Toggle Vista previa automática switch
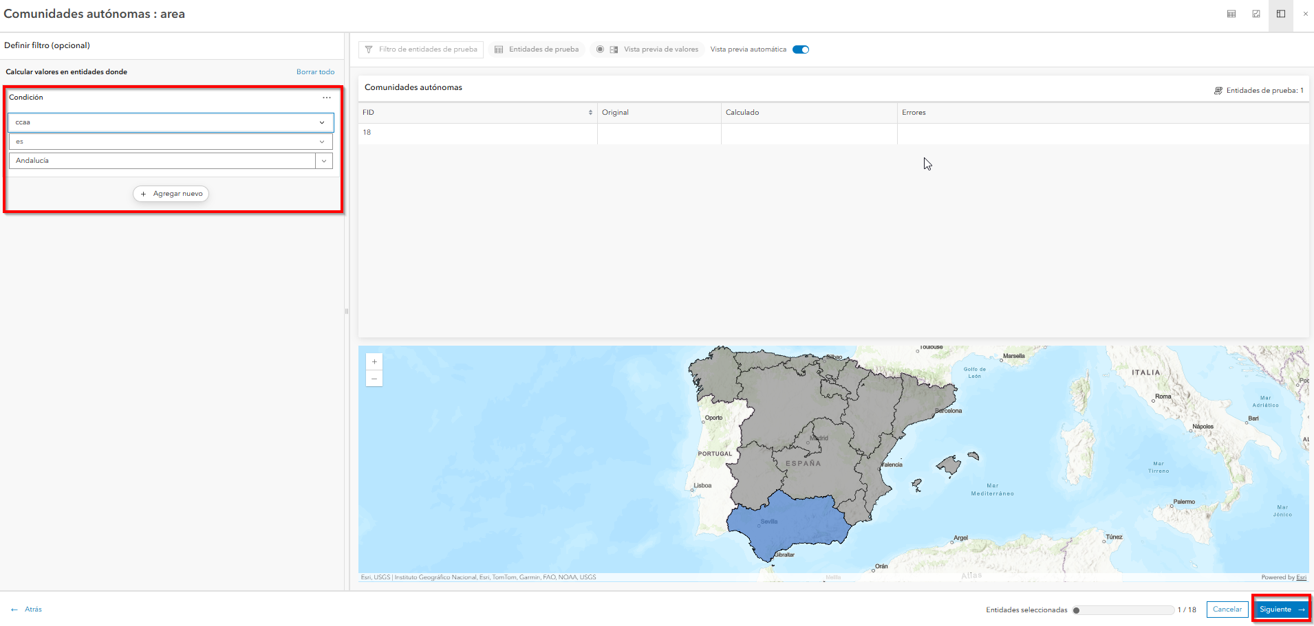The image size is (1314, 626). (801, 49)
